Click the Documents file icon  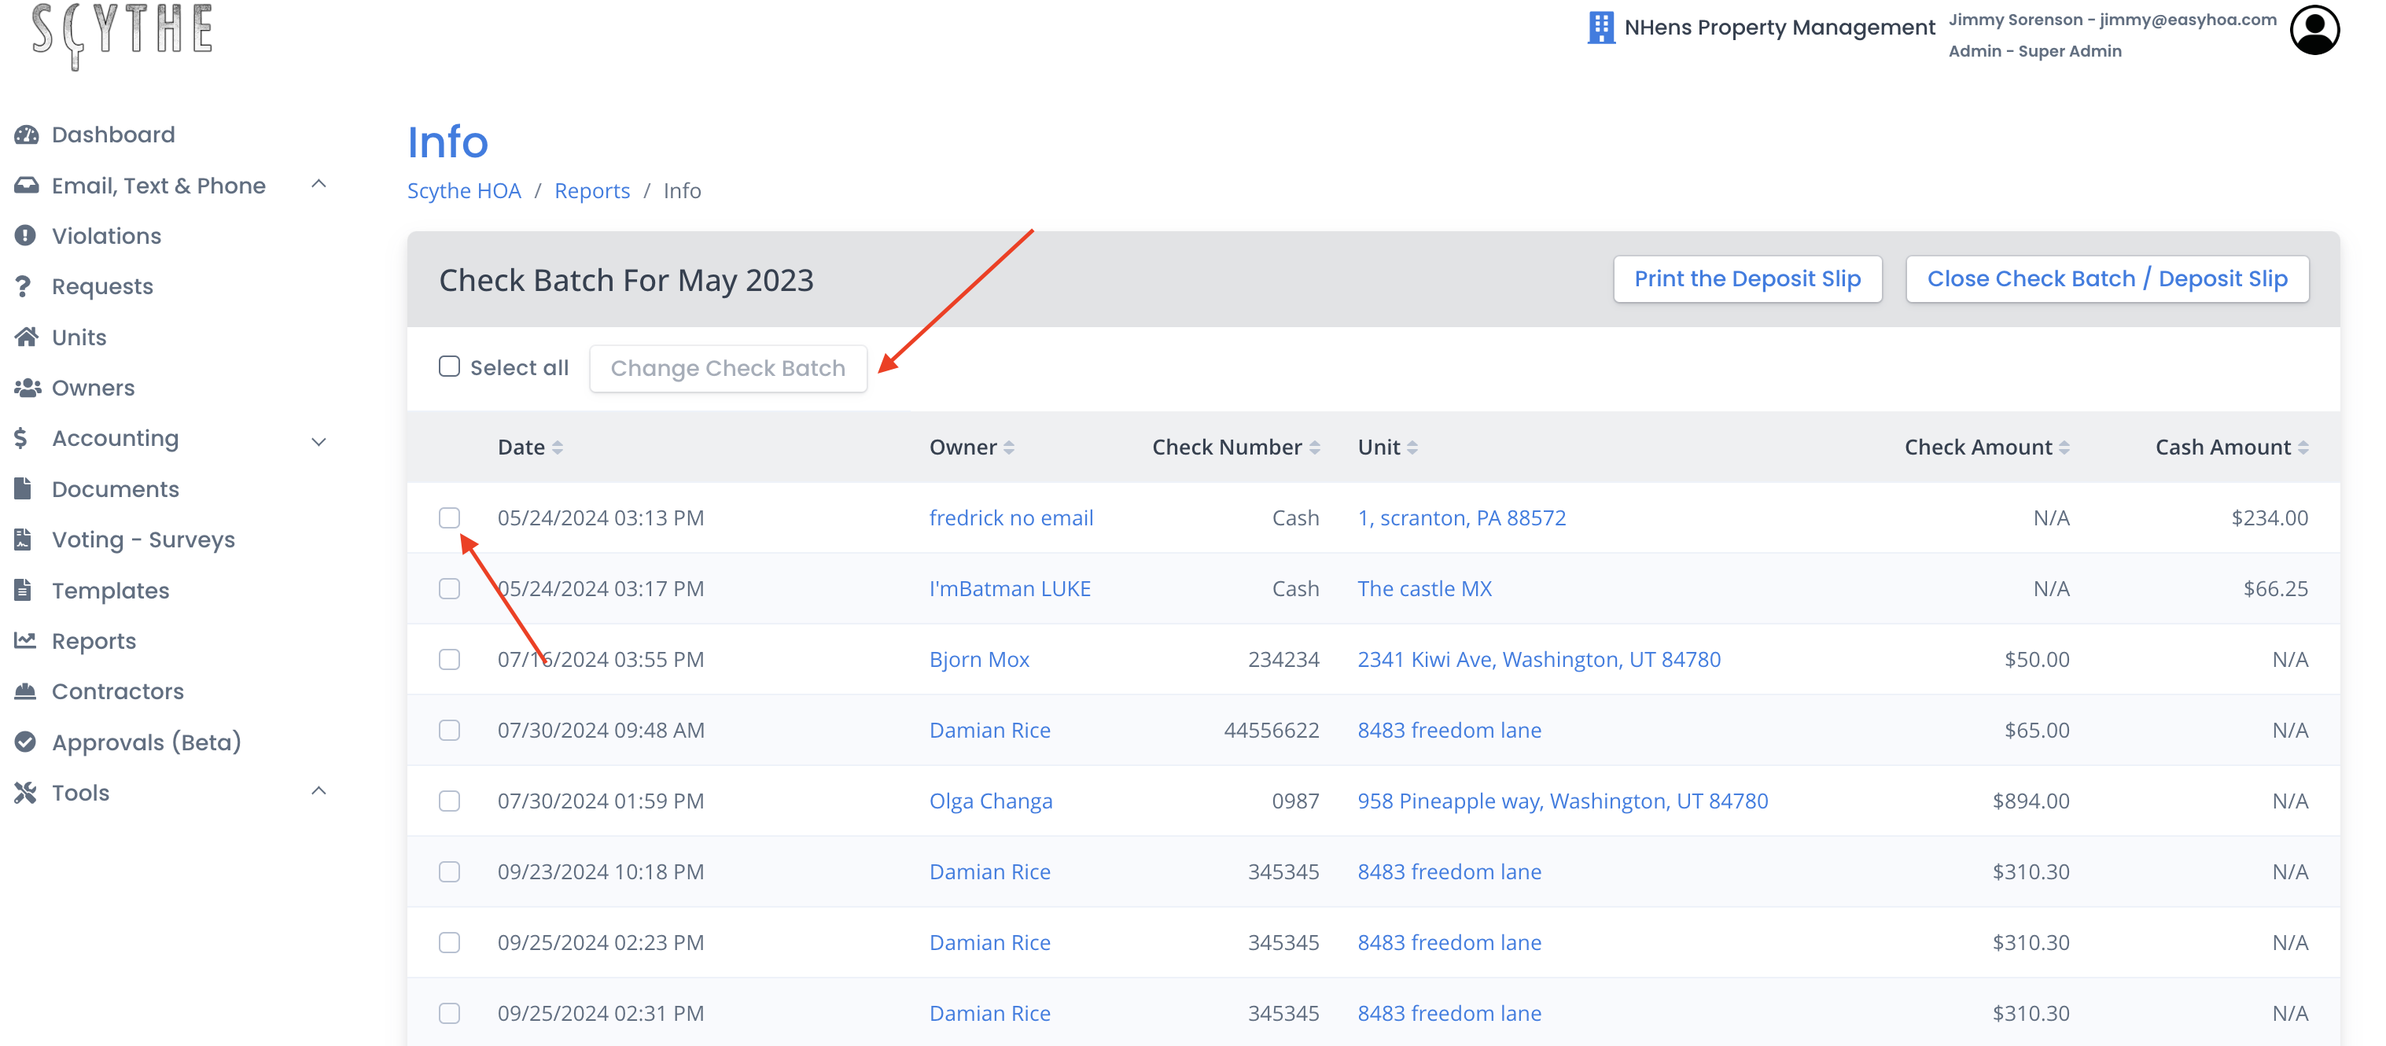click(x=23, y=488)
